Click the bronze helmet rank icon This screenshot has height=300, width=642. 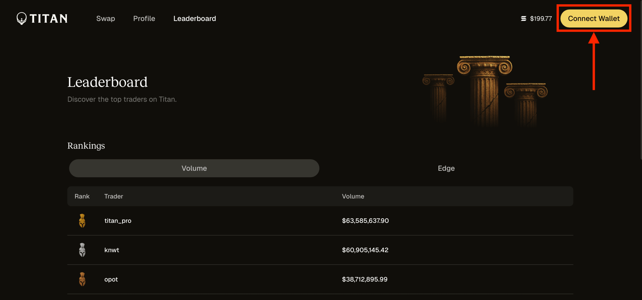tap(82, 279)
